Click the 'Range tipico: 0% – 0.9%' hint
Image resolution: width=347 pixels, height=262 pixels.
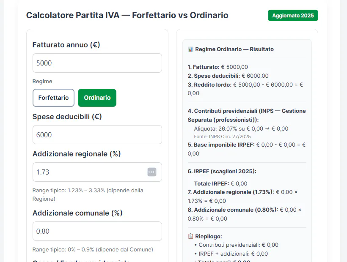pyautogui.click(x=93, y=250)
